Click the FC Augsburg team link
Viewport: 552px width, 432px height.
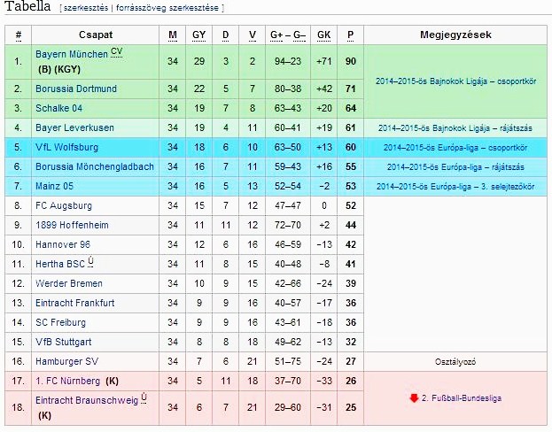61,205
